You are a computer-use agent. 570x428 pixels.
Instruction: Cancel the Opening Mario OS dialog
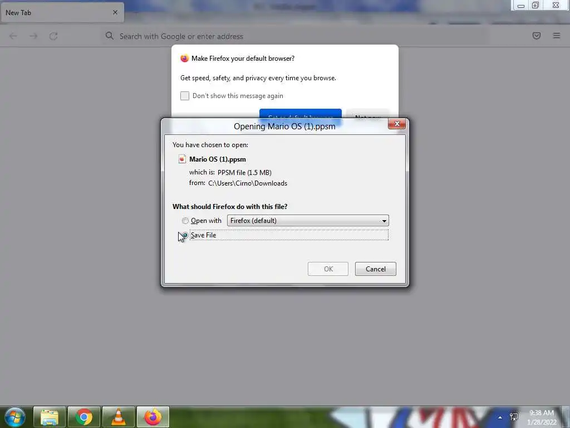tap(376, 269)
